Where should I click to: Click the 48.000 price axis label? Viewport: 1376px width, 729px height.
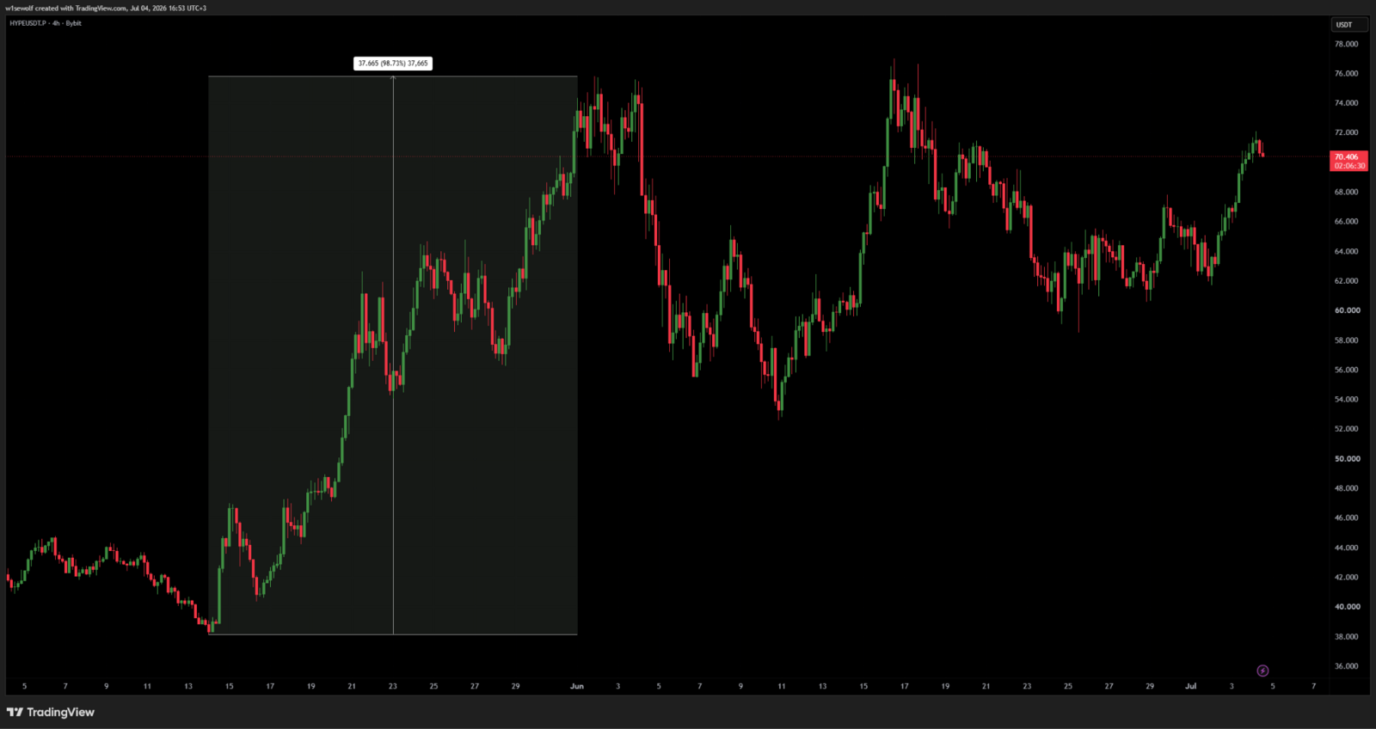coord(1346,487)
